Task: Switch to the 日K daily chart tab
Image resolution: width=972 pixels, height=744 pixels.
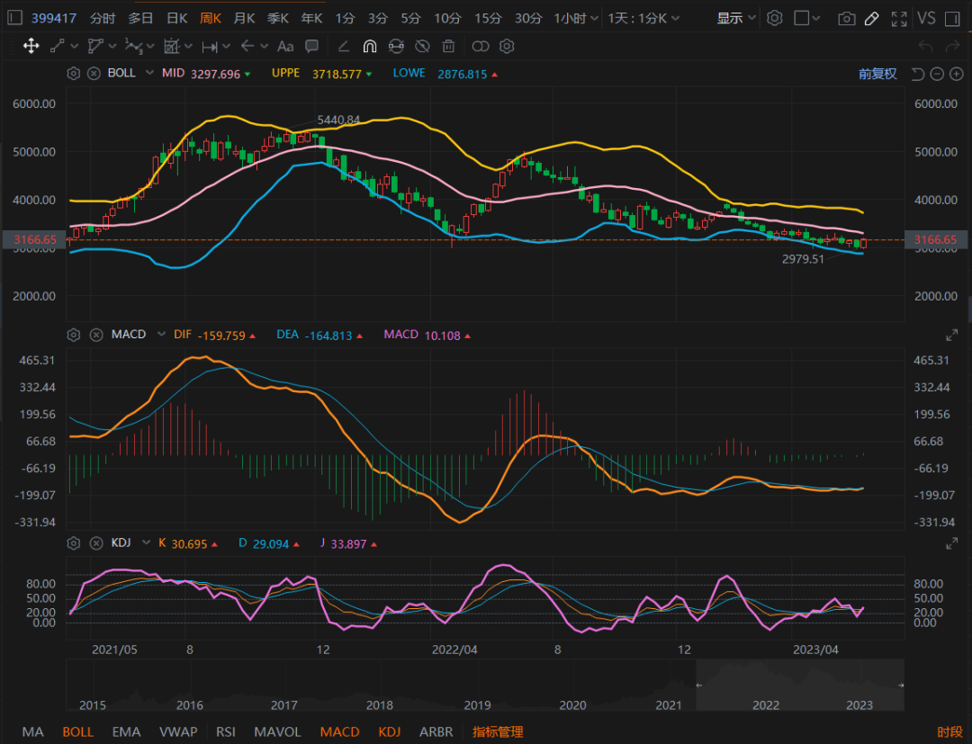Action: coord(177,19)
